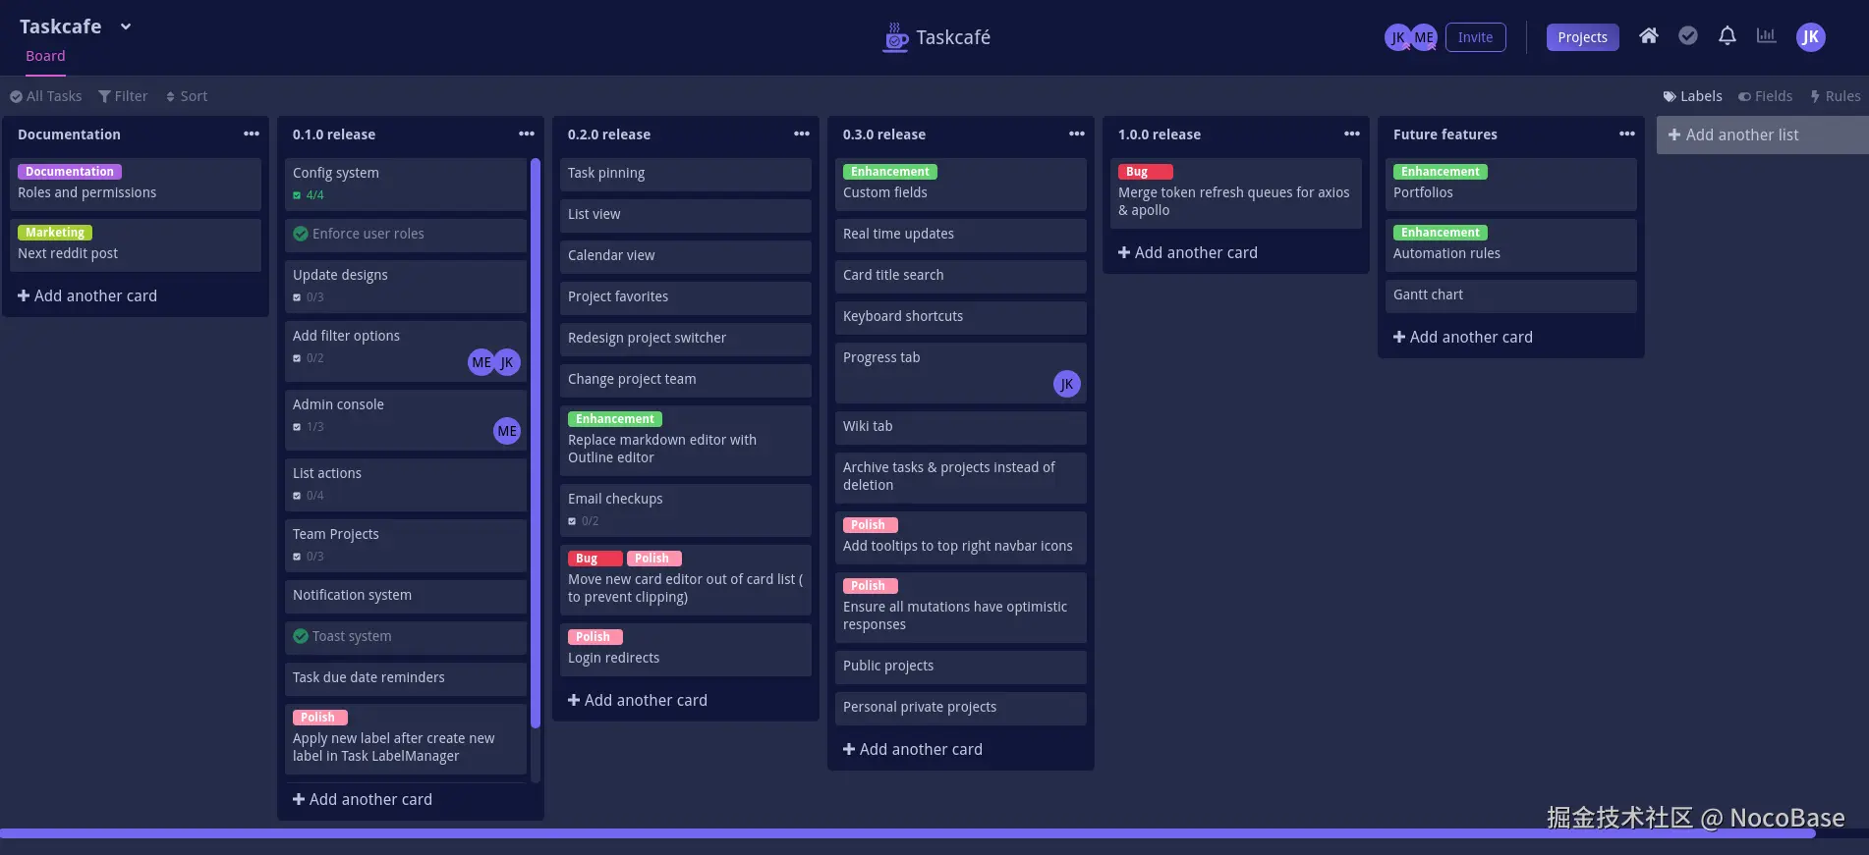Click the 0.1.0 release list vertical scrollbar
The image size is (1869, 855).
coord(536,442)
